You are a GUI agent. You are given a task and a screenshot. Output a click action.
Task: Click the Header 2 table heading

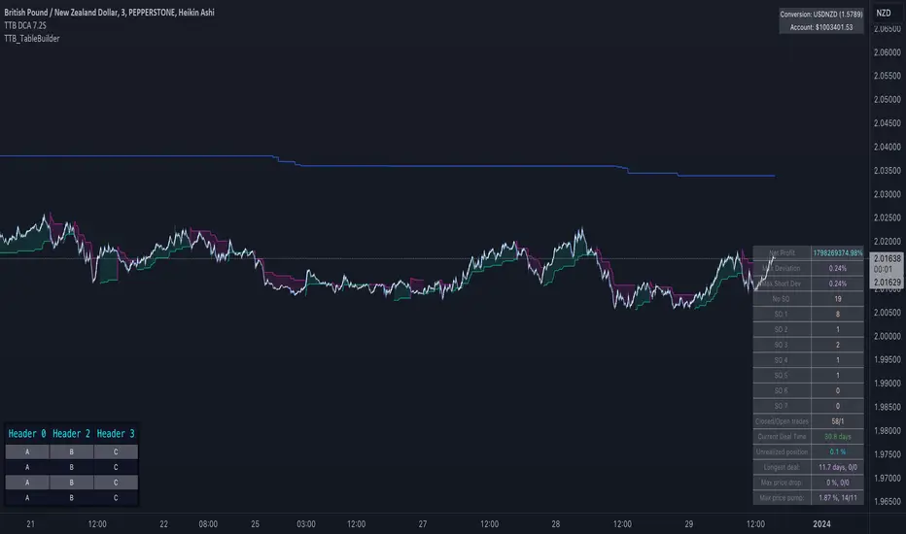click(71, 434)
